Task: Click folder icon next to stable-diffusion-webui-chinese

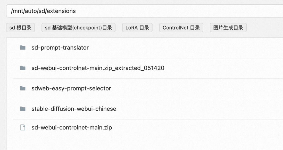Action: [23, 109]
